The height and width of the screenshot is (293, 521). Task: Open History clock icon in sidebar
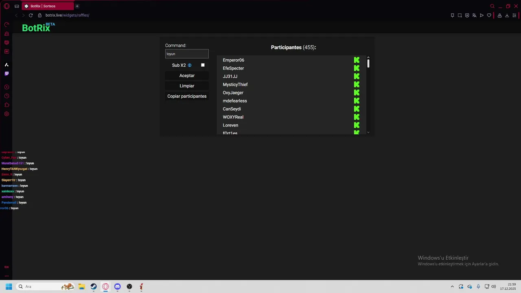(x=7, y=96)
